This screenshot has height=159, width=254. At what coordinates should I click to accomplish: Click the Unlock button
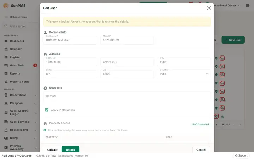[x=71, y=149]
